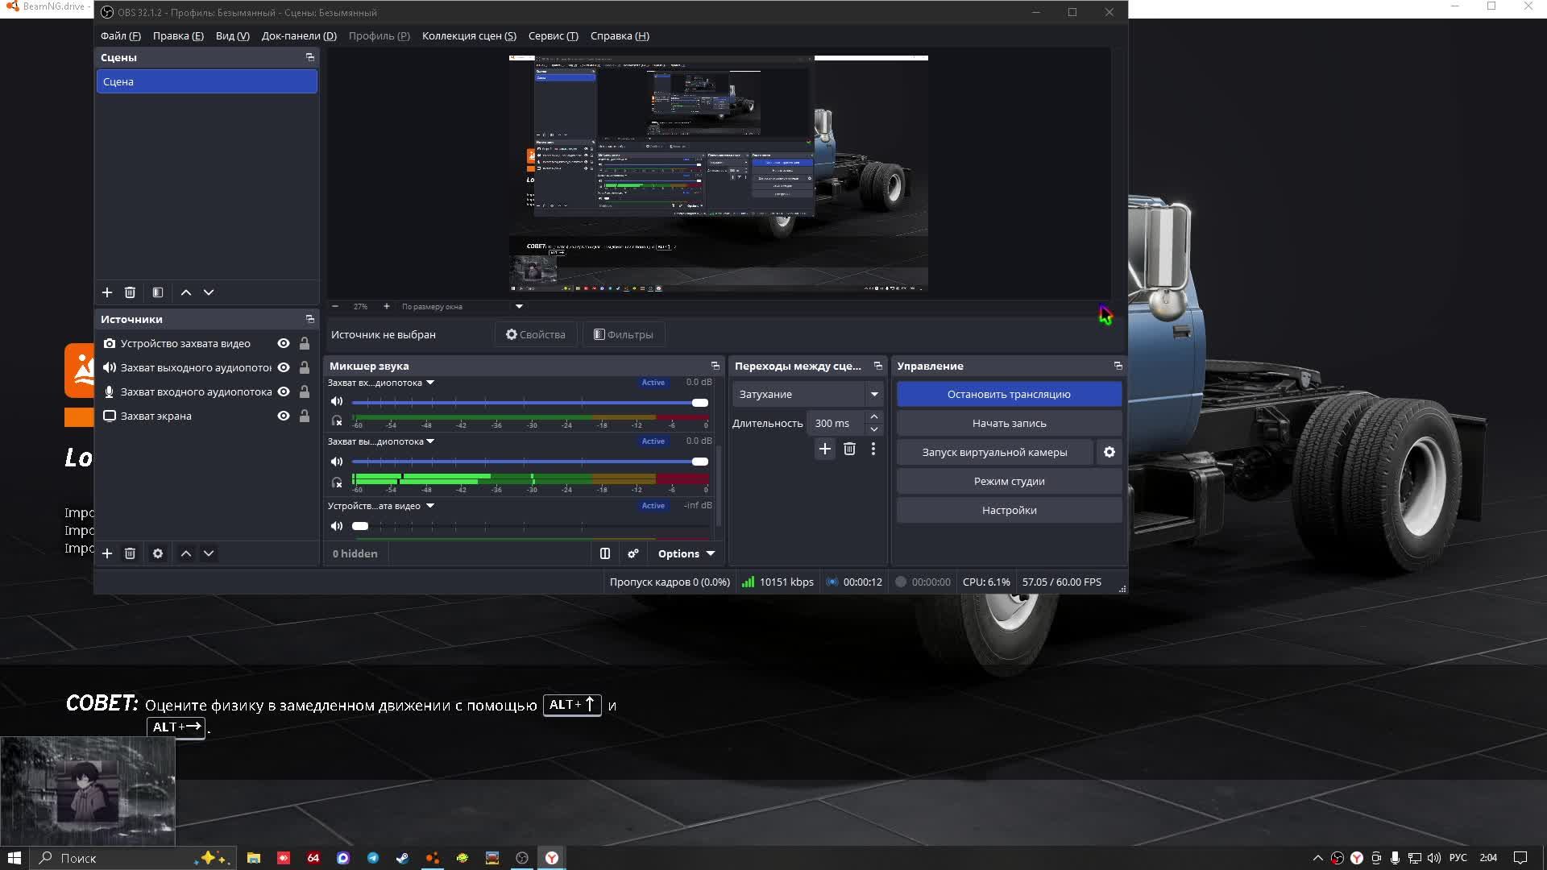Image resolution: width=1547 pixels, height=870 pixels.
Task: Decrease transition duration with down arrow
Action: [x=874, y=429]
